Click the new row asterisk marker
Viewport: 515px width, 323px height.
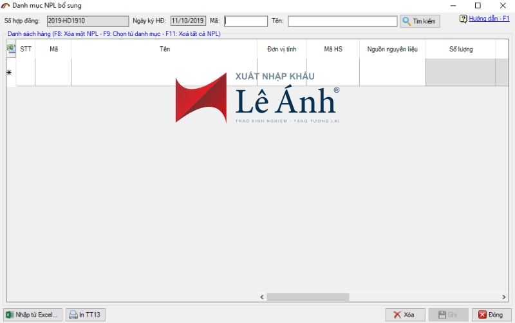point(10,73)
